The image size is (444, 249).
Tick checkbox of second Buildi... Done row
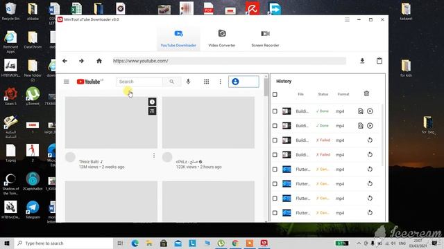pyautogui.click(x=275, y=126)
